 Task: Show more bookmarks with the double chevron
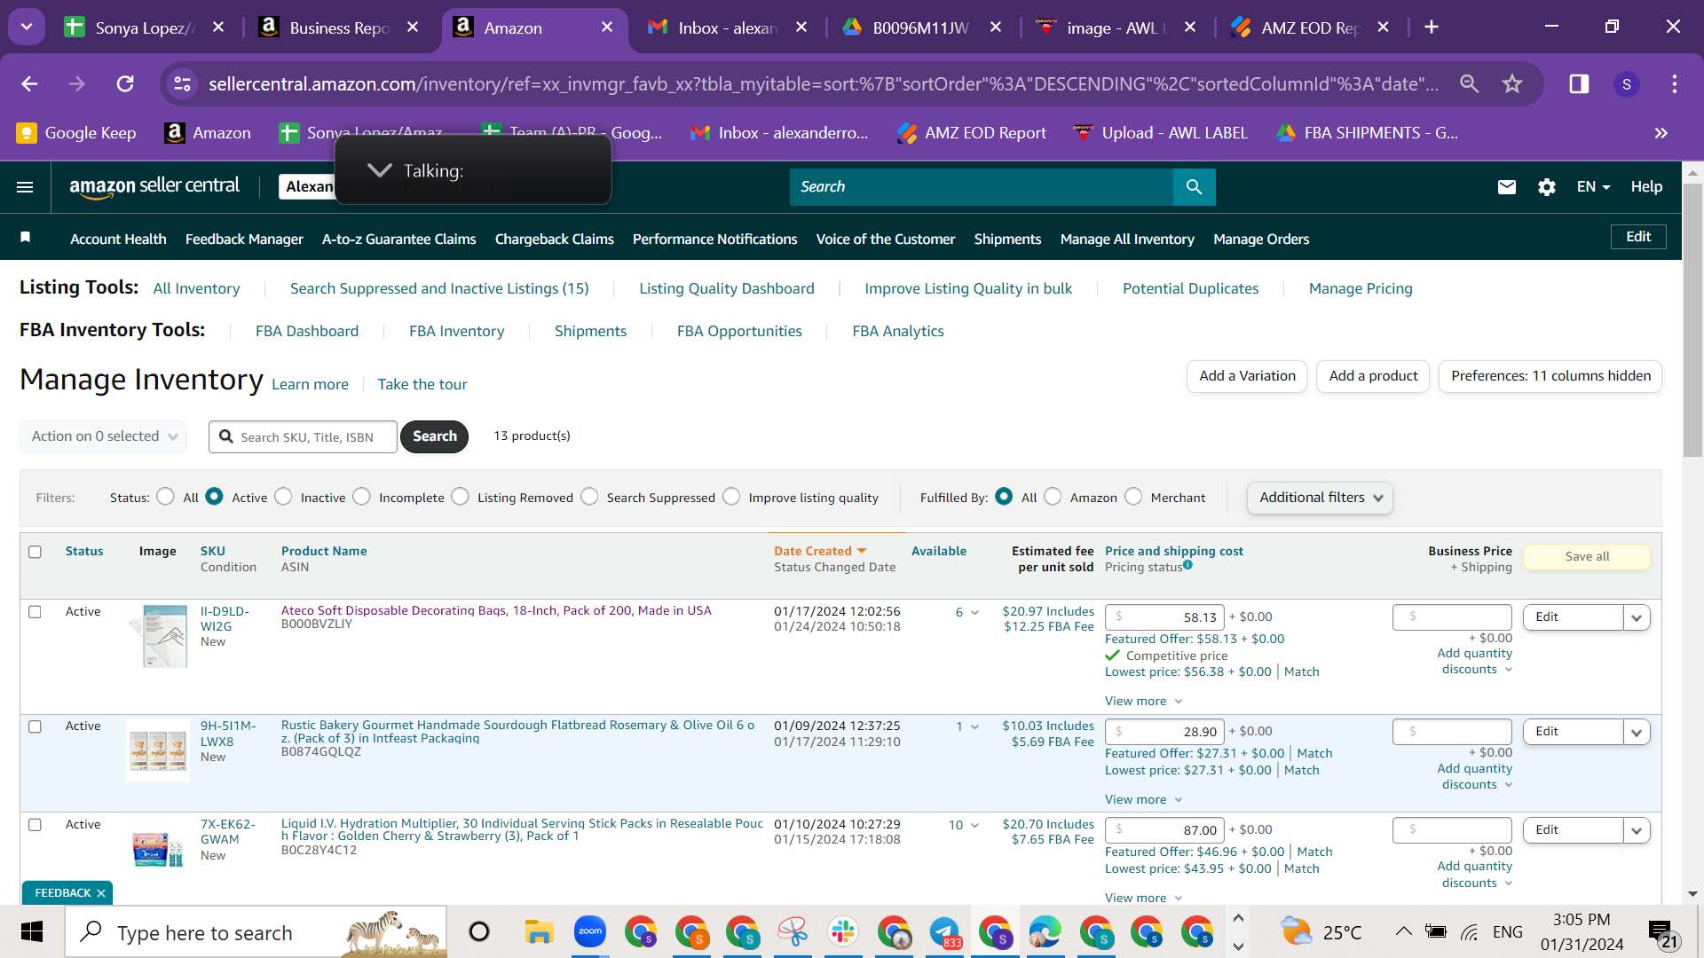1661,133
